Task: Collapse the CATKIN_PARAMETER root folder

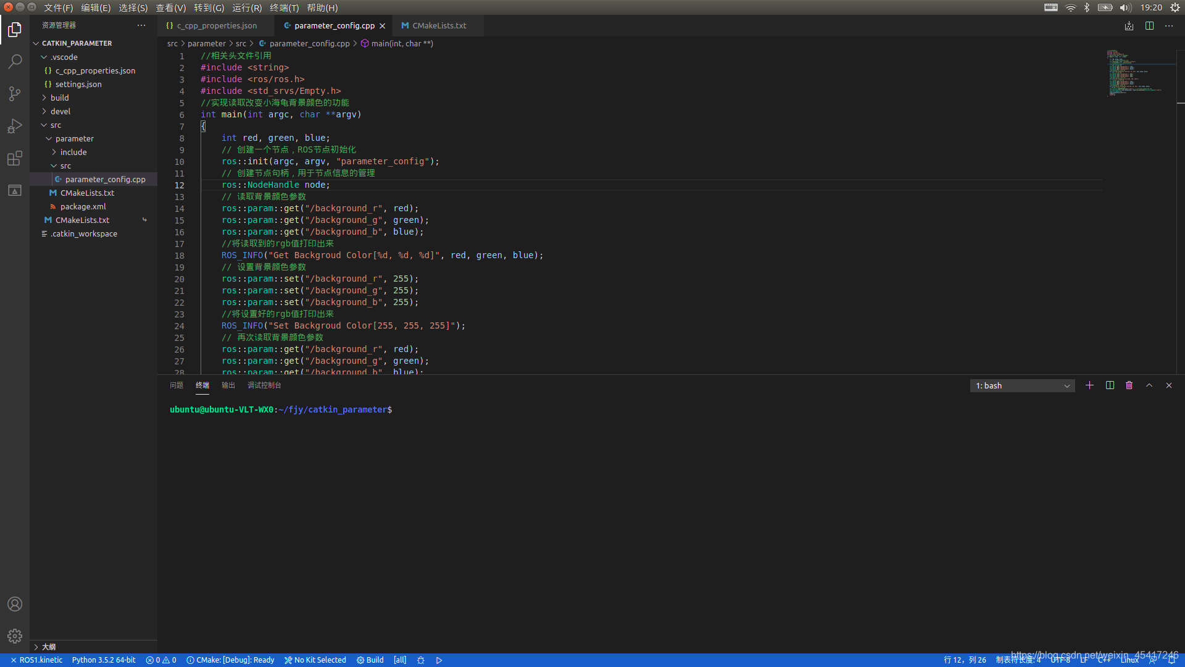Action: pos(94,43)
